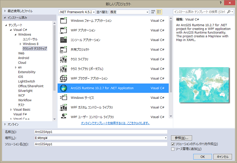This screenshot has width=237, height=163.
Task: Click the ソリューション名 input field
Action: 101,144
